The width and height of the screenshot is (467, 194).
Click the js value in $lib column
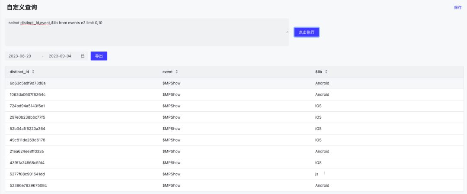pyautogui.click(x=317, y=174)
